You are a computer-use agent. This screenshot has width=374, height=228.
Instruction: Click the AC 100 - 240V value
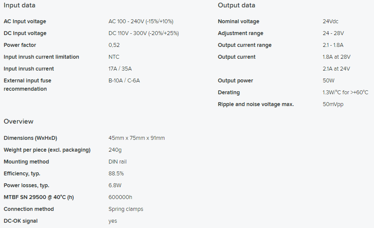point(141,21)
